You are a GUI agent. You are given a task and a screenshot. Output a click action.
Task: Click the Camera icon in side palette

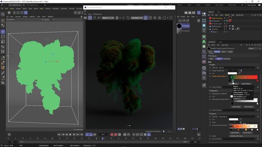(x=204, y=73)
